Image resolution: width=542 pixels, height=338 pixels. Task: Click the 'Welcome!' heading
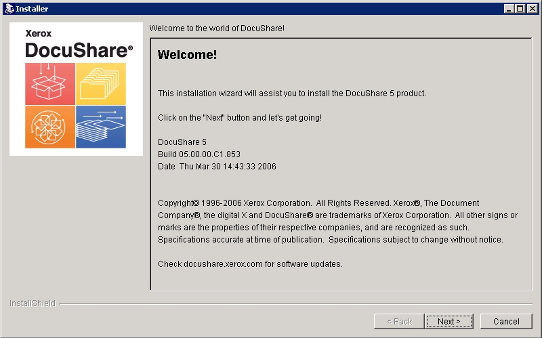coord(187,55)
